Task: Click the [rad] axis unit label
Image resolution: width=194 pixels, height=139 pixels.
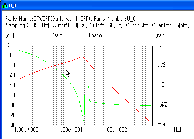Action: pyautogui.click(x=161, y=35)
